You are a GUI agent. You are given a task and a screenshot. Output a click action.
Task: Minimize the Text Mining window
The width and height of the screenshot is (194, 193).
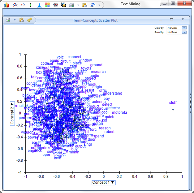pos(165,3)
